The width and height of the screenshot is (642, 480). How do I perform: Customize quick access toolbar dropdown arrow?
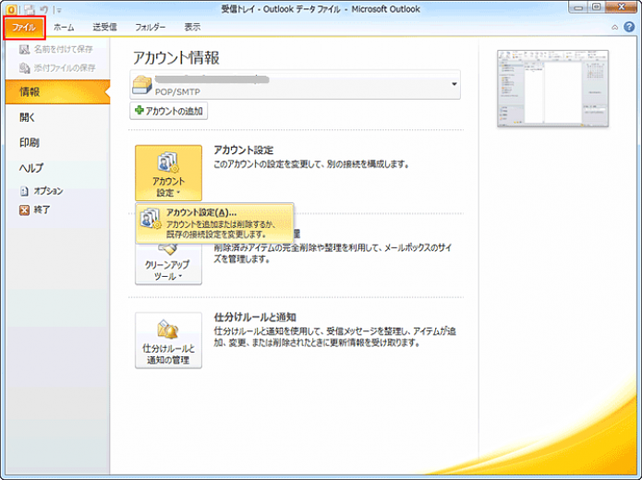click(58, 9)
